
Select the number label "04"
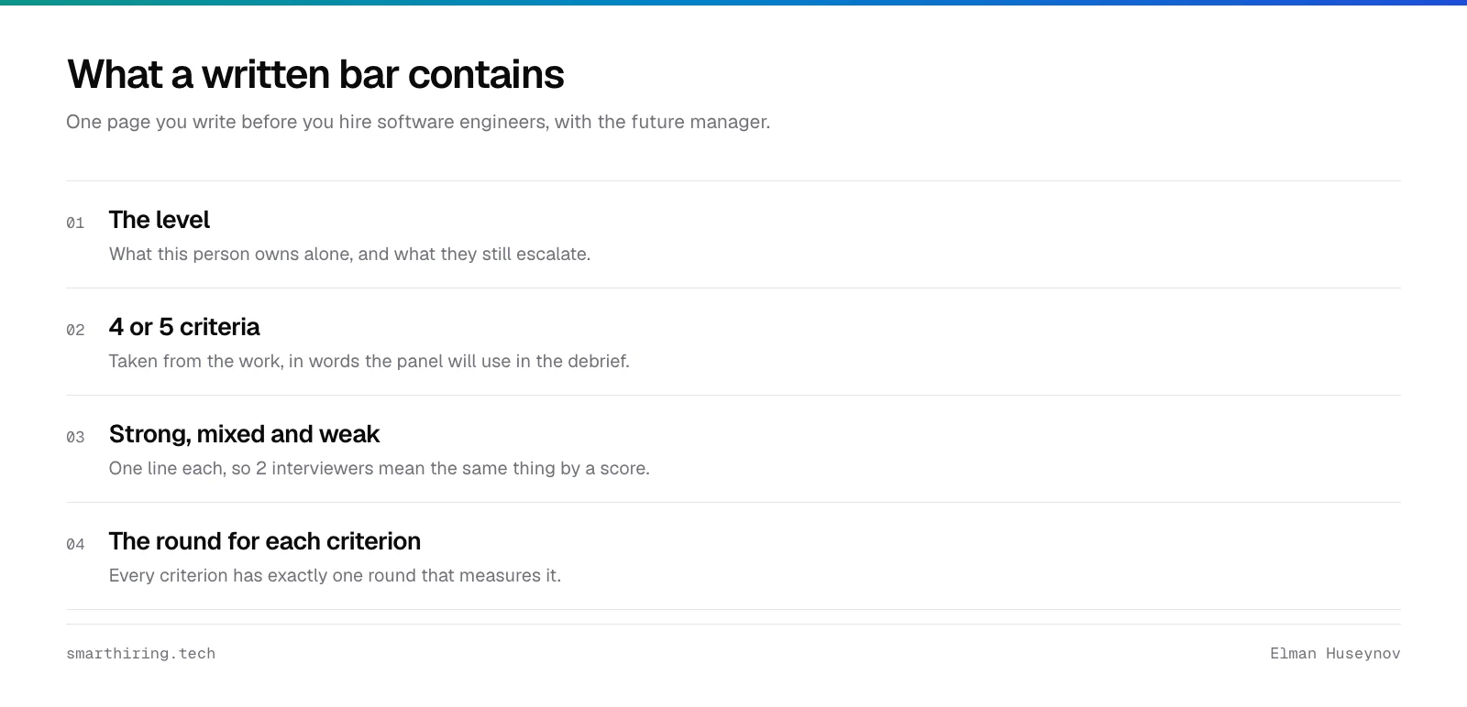75,544
